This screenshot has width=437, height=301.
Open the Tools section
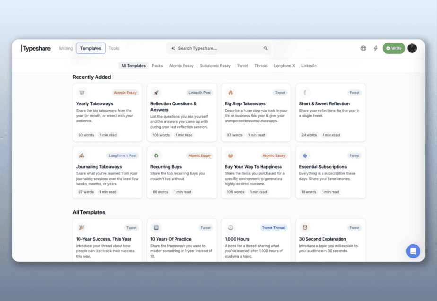click(114, 48)
